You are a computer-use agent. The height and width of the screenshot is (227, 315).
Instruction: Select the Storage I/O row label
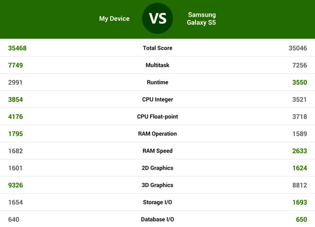tap(157, 202)
